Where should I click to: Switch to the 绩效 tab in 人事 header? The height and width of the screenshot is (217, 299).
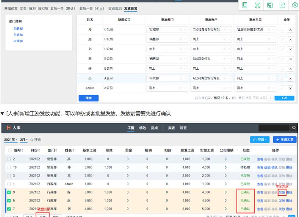click(142, 128)
